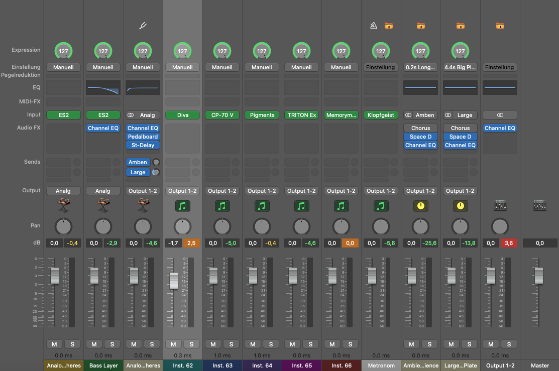This screenshot has width=559, height=371.
Task: Click the stereo link icon beside the Analg input
Action: (x=131, y=115)
